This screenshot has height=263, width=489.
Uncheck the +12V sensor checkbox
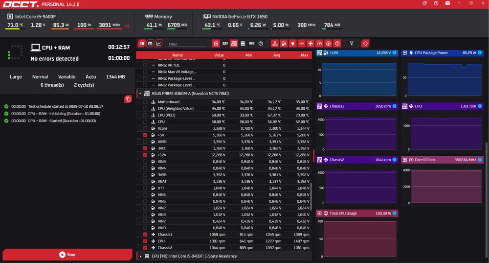(145, 155)
